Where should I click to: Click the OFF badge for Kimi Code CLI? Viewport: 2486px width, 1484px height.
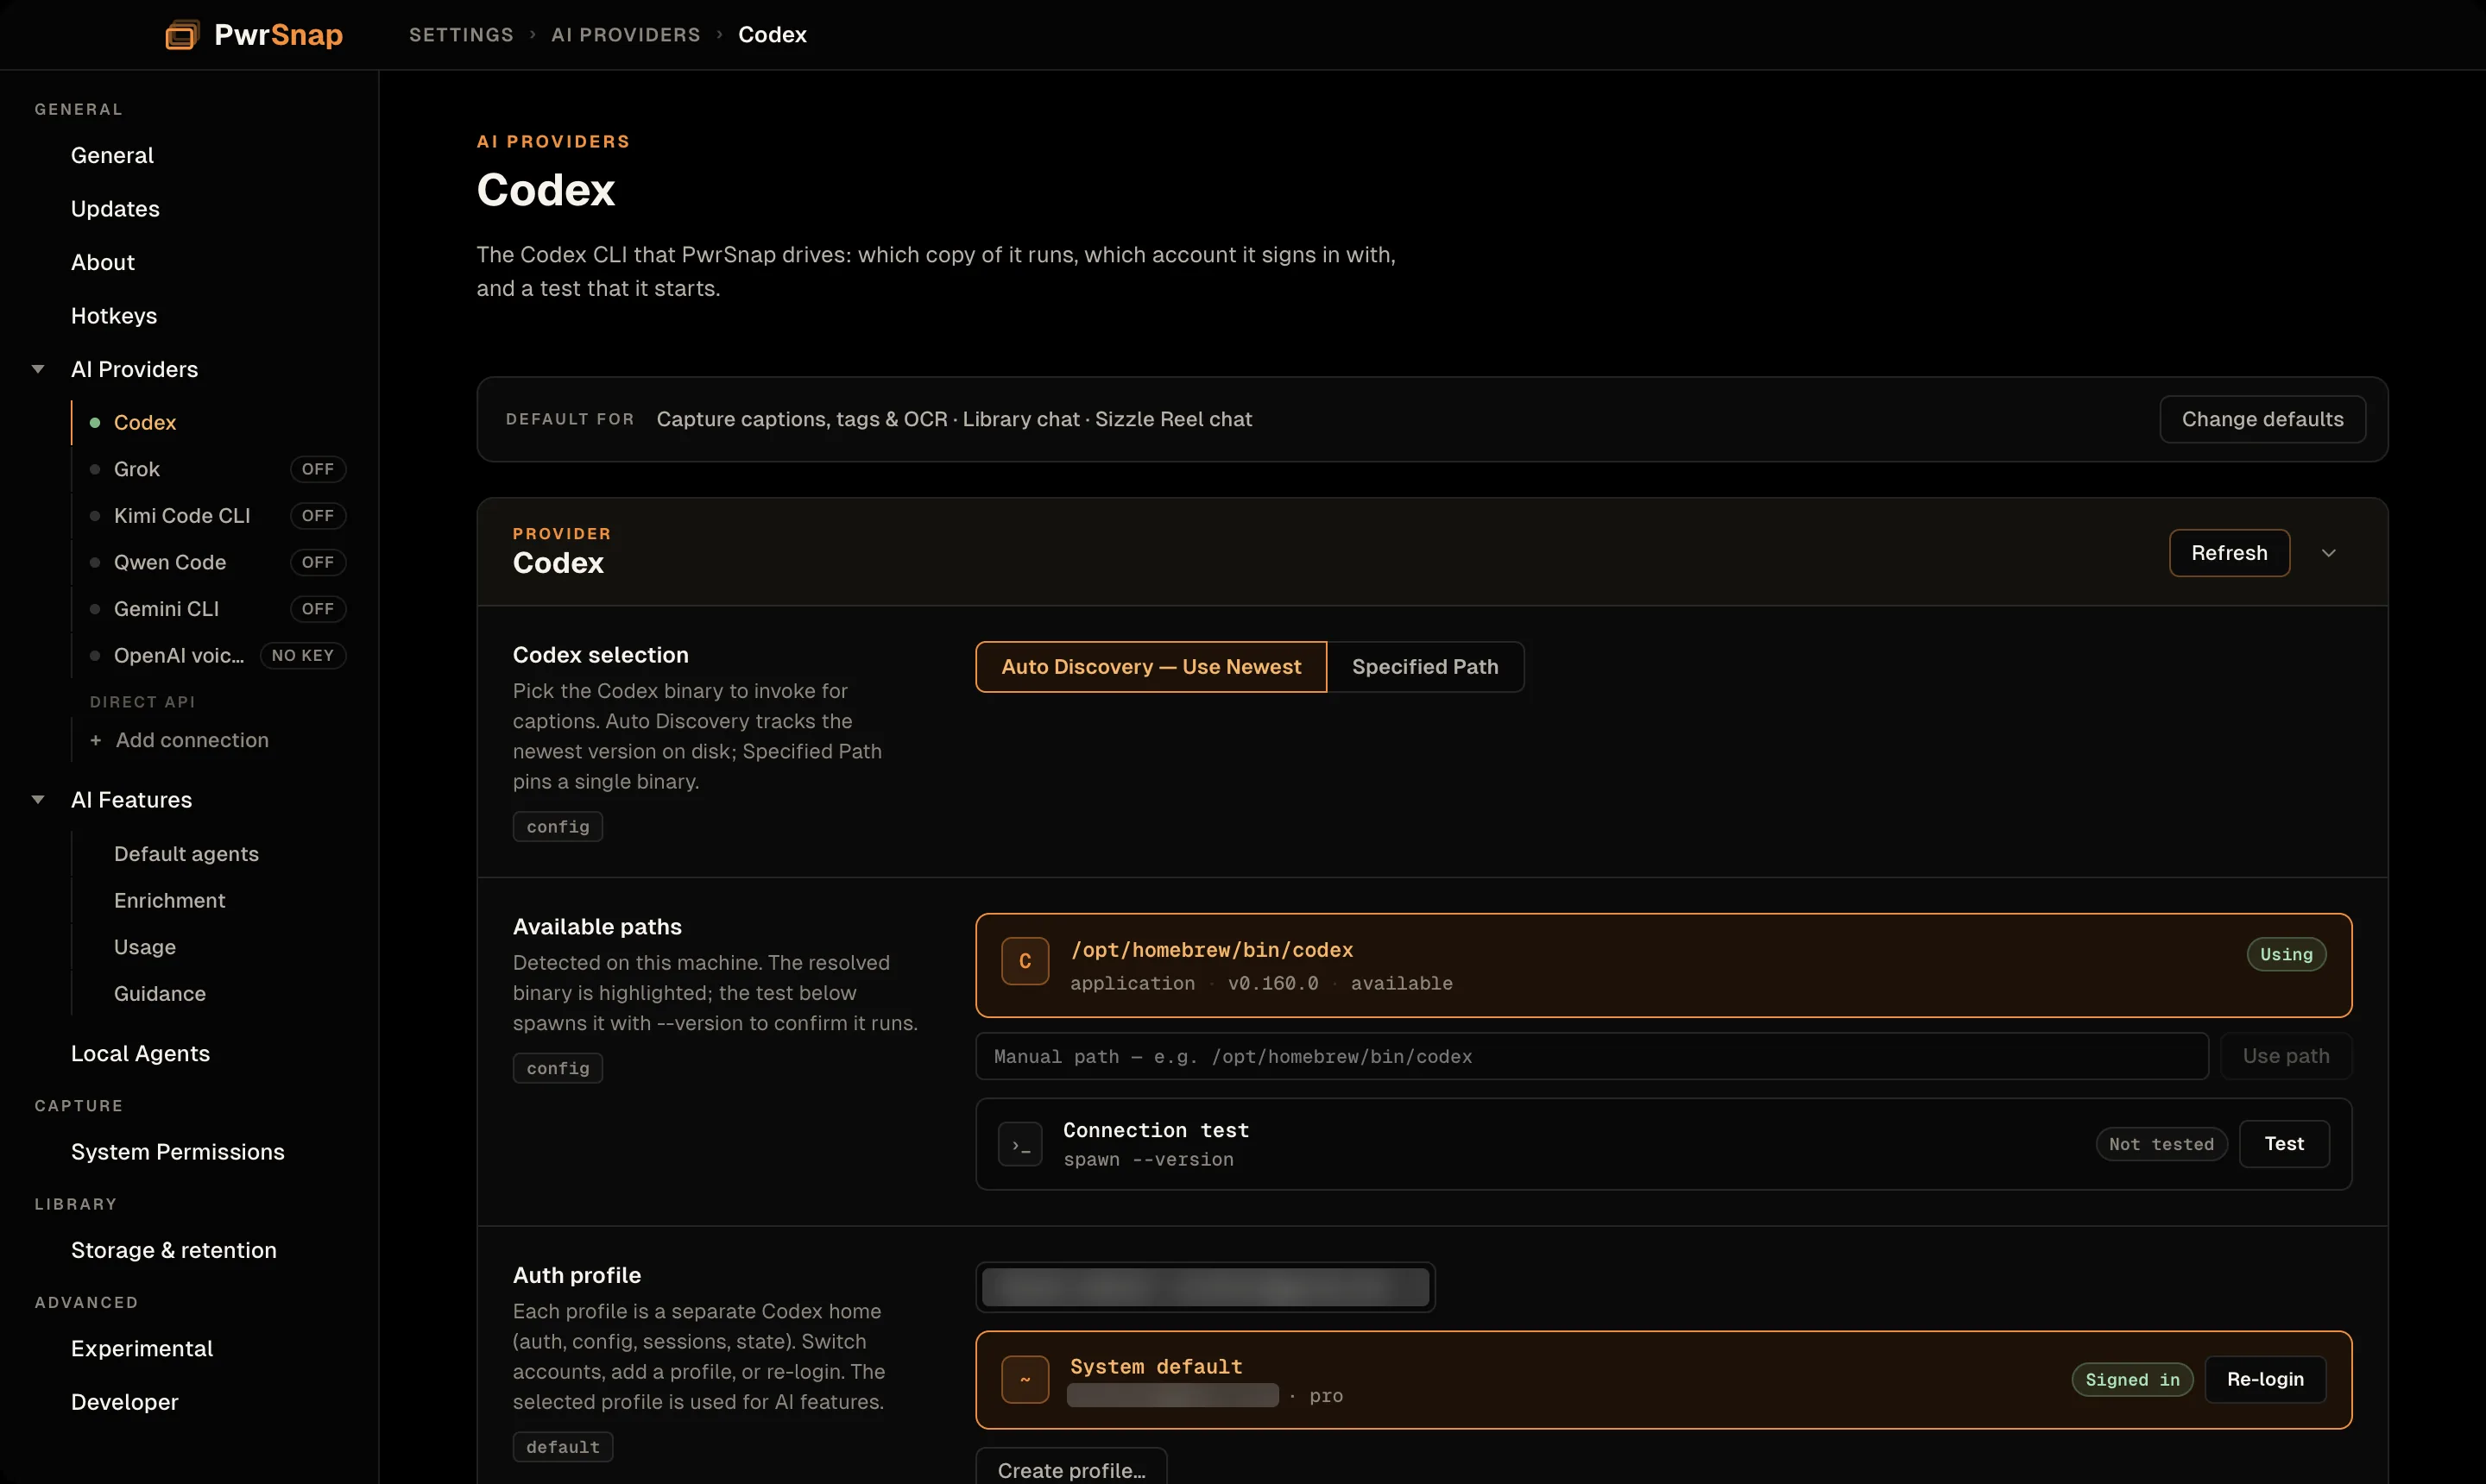(317, 516)
